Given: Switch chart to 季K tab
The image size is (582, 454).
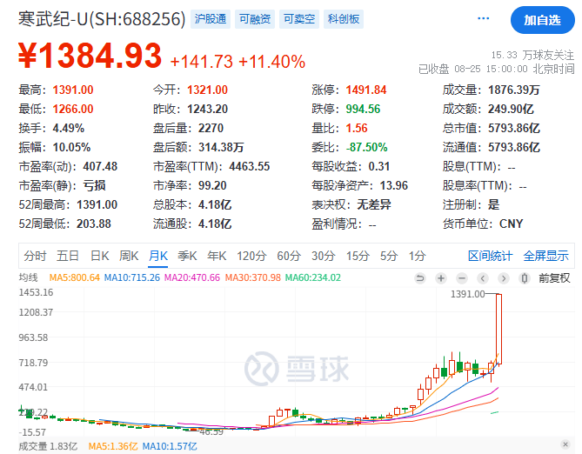Looking at the screenshot, I should [x=187, y=256].
